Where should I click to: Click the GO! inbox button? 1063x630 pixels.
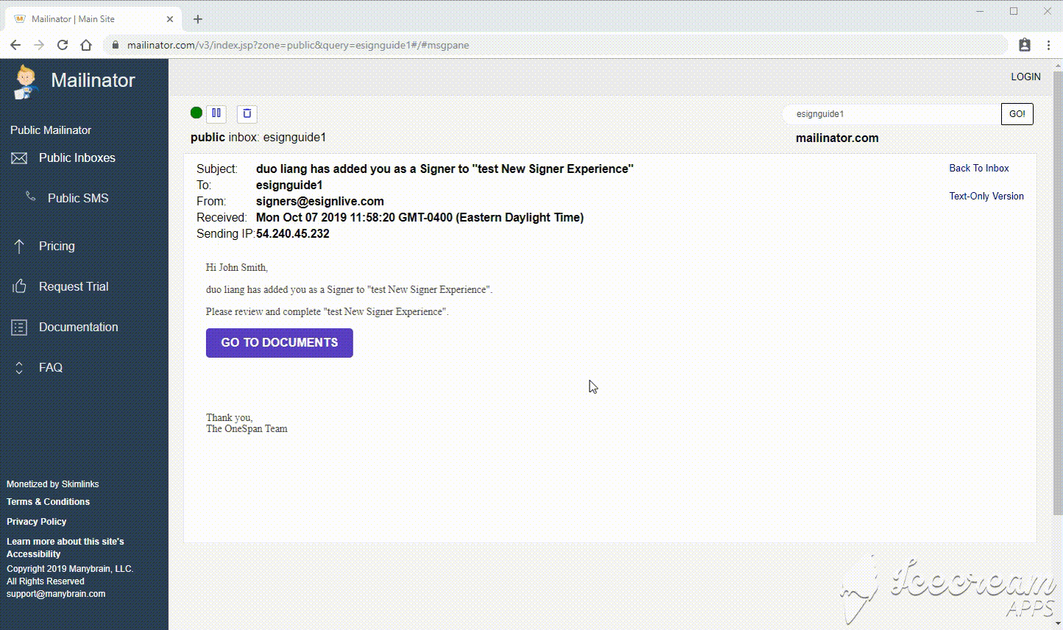(1017, 114)
